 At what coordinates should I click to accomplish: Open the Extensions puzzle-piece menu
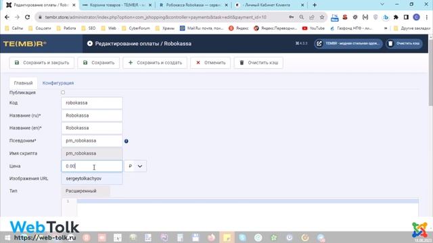coord(396,17)
